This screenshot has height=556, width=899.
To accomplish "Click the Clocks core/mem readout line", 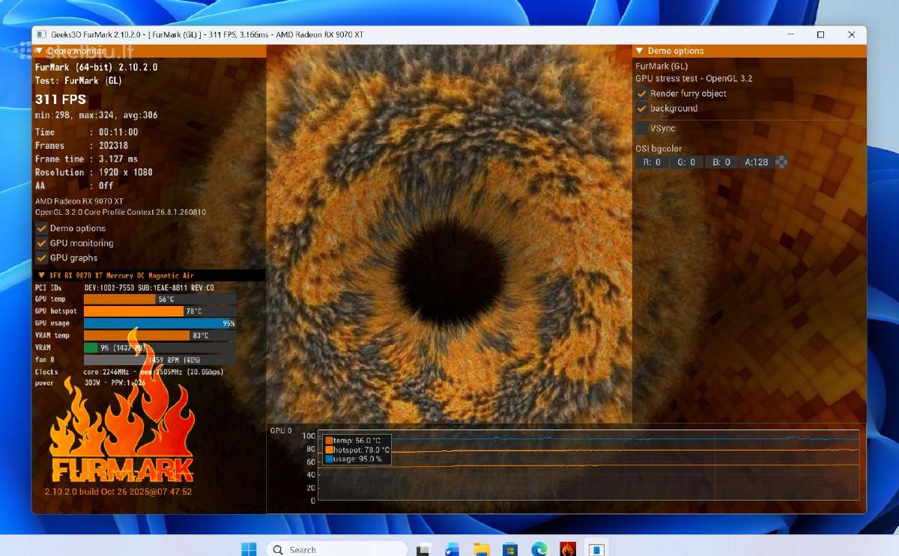I will pyautogui.click(x=129, y=372).
